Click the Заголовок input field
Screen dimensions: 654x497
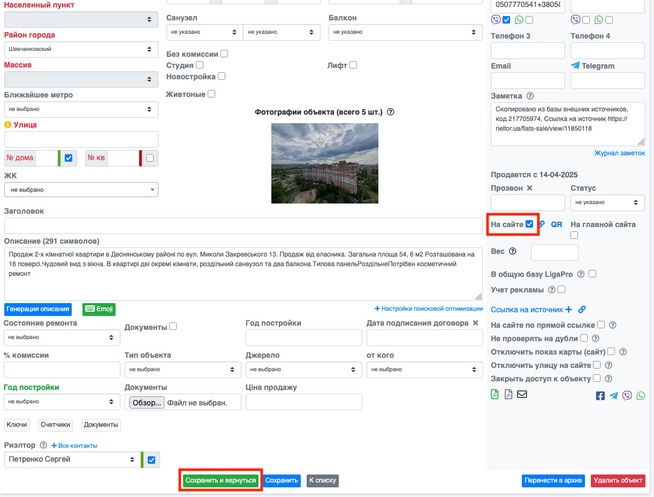coord(243,226)
